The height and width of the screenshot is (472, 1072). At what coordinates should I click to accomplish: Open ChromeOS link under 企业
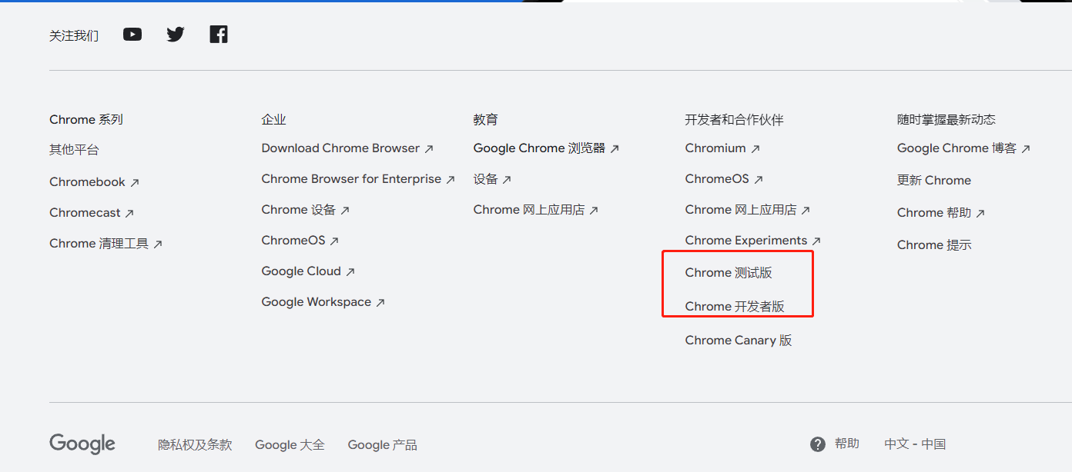293,241
